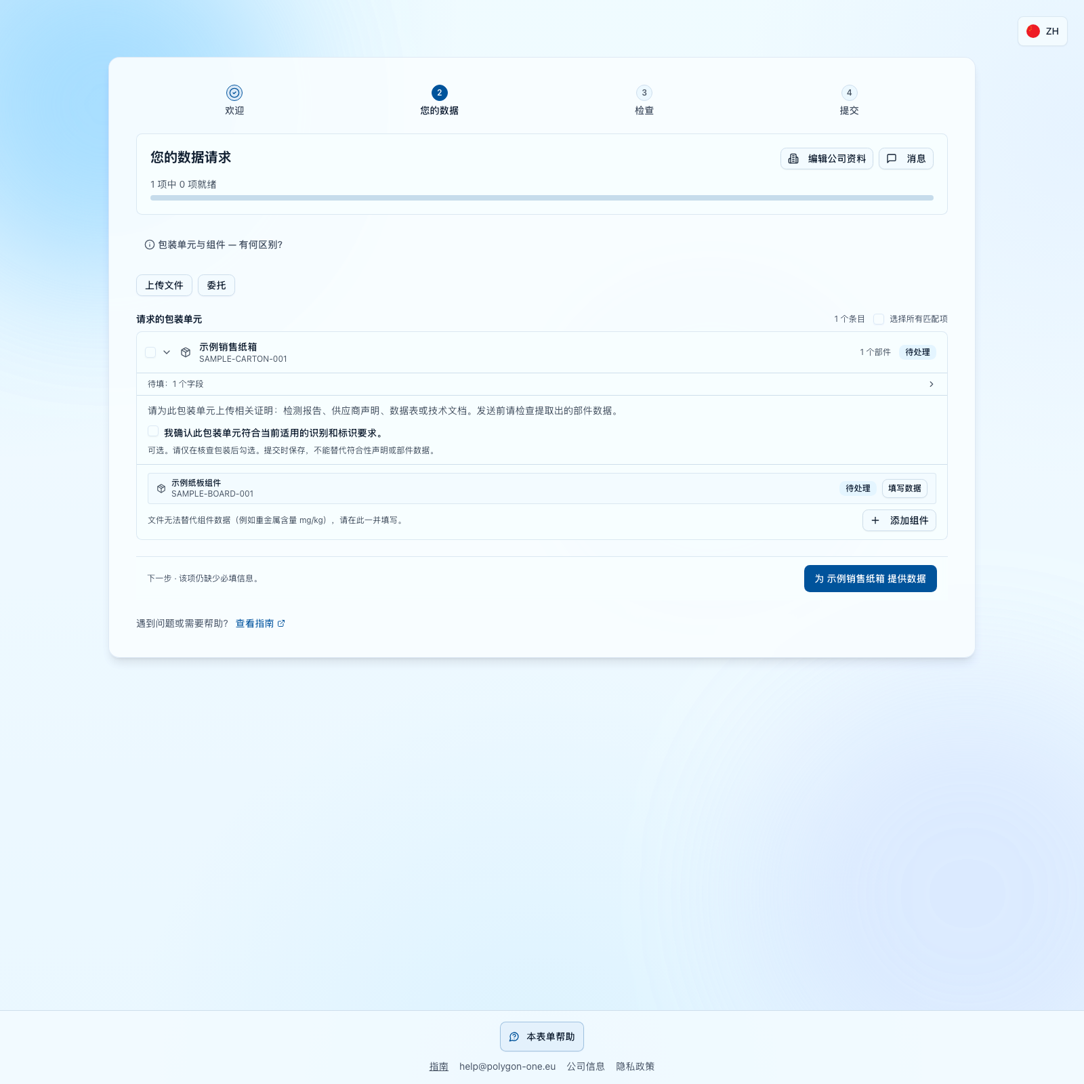This screenshot has width=1084, height=1084.
Task: Go to step 4 提交
Action: click(x=850, y=100)
